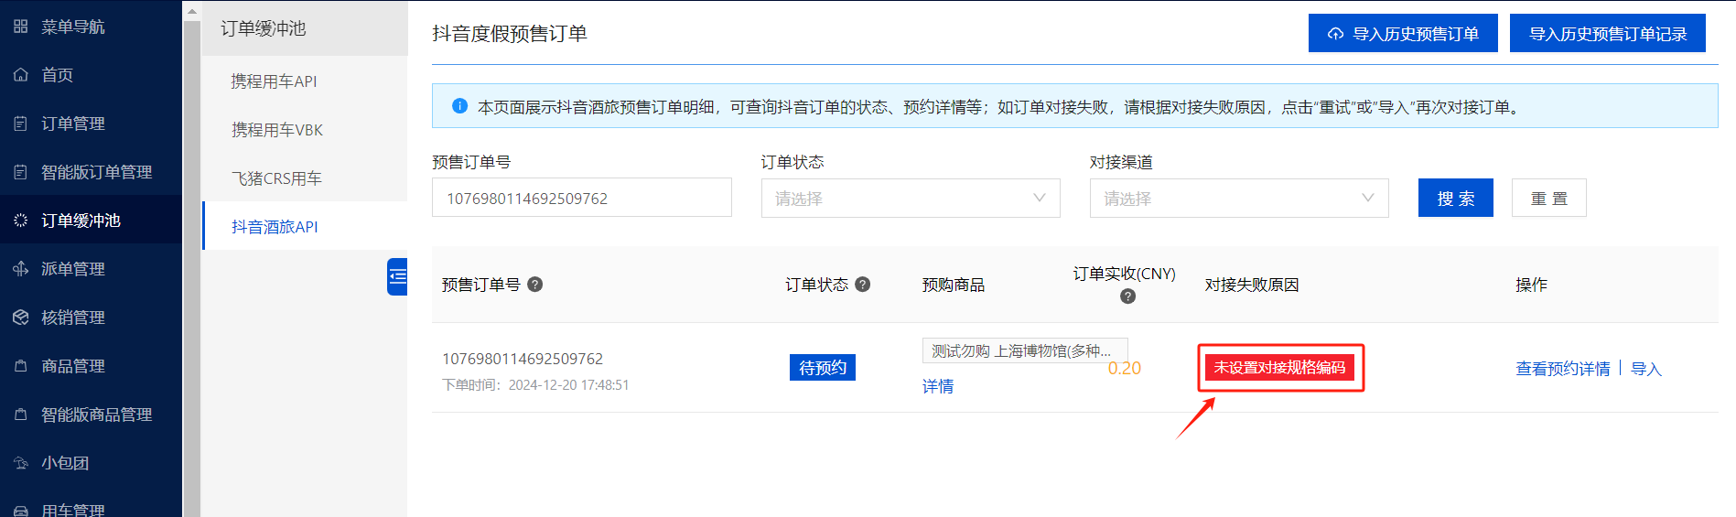This screenshot has width=1736, height=517.
Task: Click help icon under 订单实收(CNY) header
Action: pos(1127,296)
